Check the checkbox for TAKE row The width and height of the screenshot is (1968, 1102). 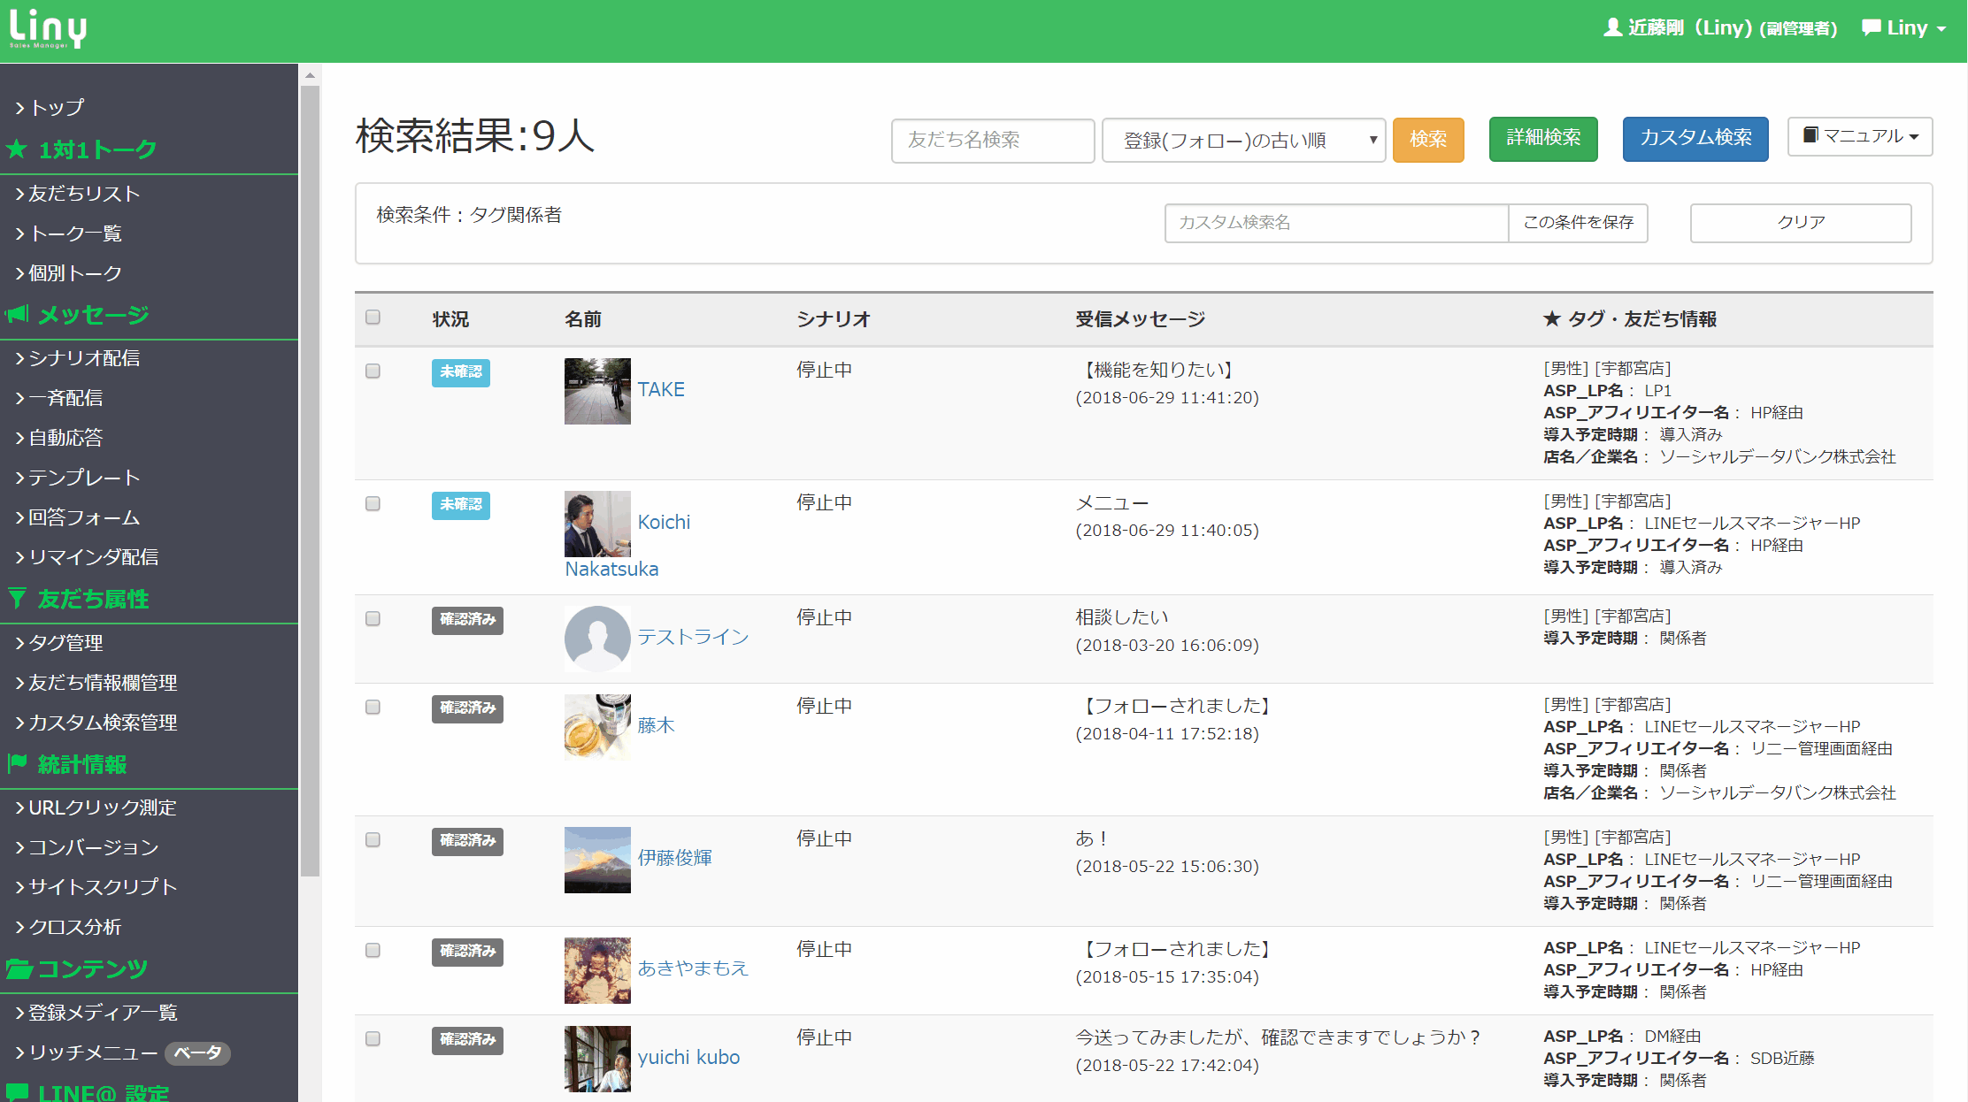click(373, 371)
